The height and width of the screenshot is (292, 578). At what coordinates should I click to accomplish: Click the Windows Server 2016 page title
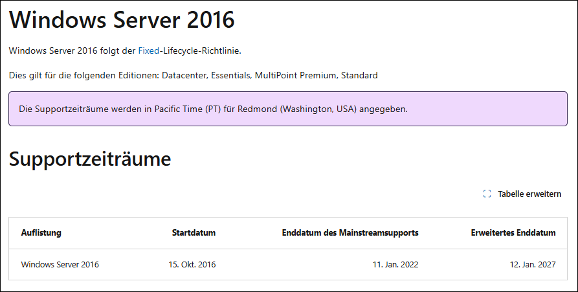click(122, 19)
